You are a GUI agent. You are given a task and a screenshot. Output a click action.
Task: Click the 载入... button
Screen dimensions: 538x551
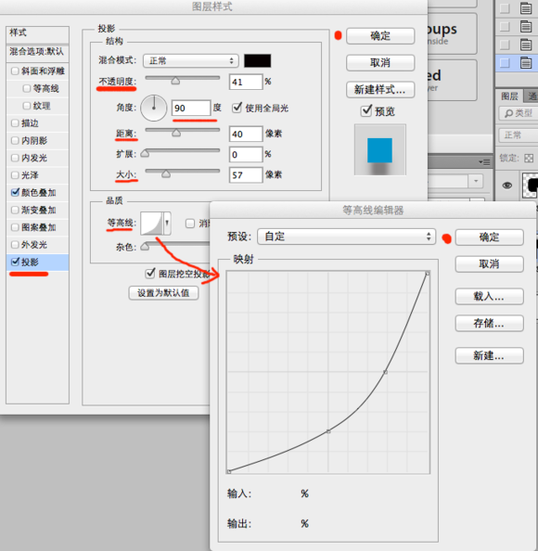pyautogui.click(x=489, y=296)
